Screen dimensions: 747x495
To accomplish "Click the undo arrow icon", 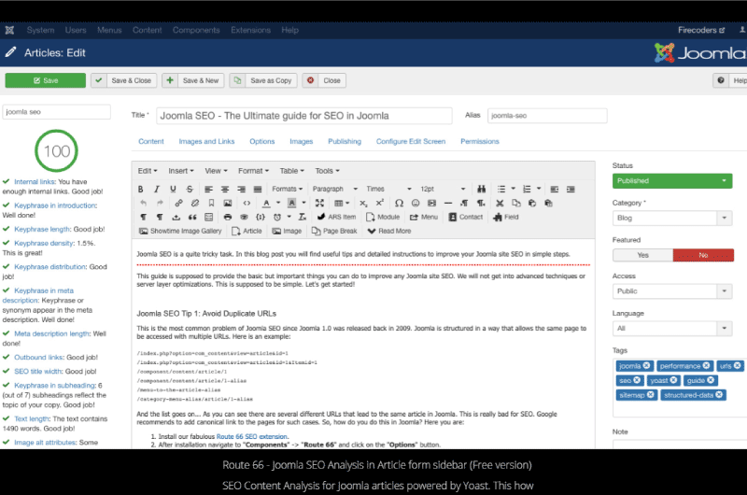I will tap(144, 203).
